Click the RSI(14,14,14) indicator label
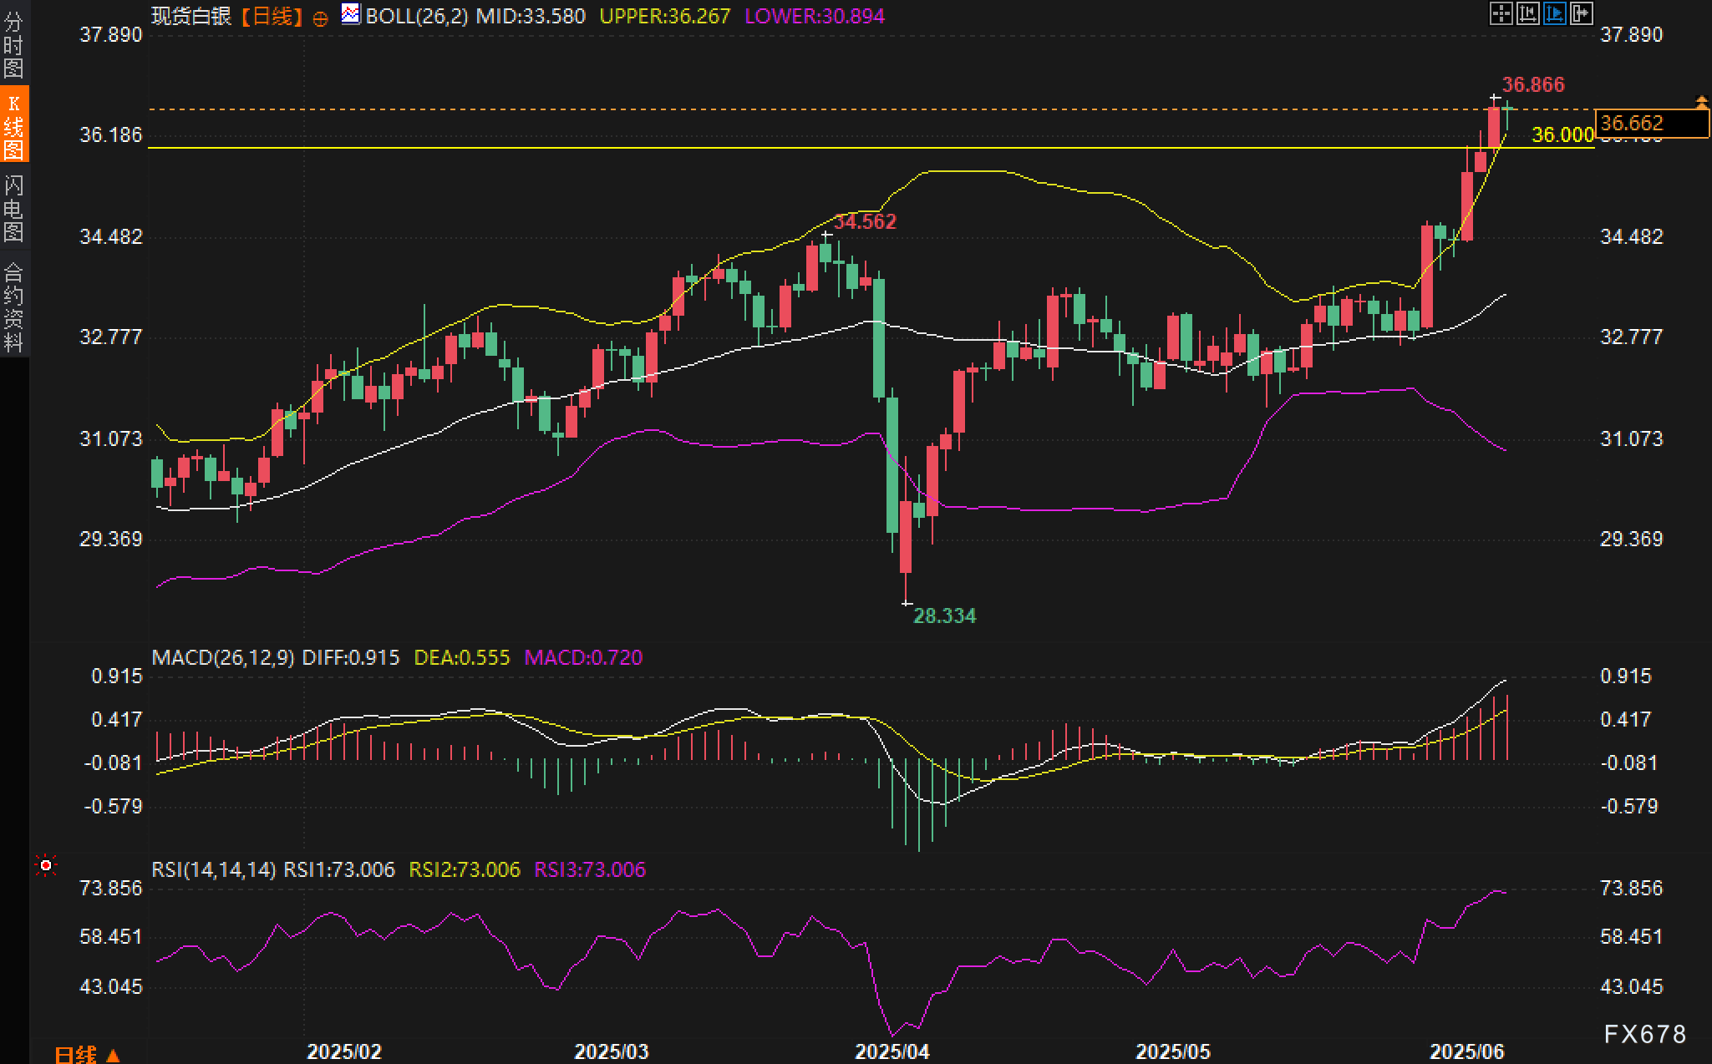Image resolution: width=1712 pixels, height=1064 pixels. (x=214, y=869)
